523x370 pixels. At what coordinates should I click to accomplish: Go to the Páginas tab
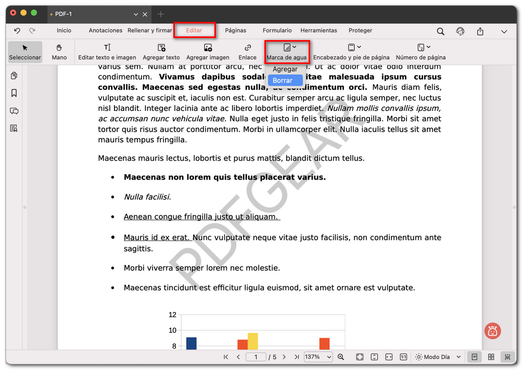(x=236, y=30)
